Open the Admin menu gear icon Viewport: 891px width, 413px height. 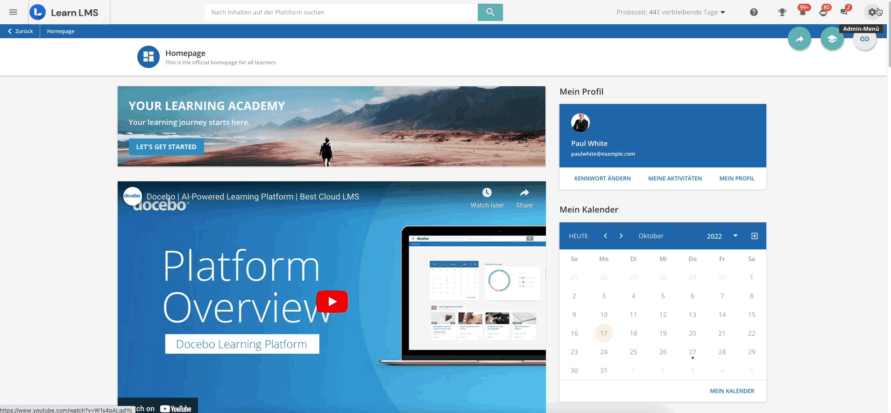click(872, 12)
